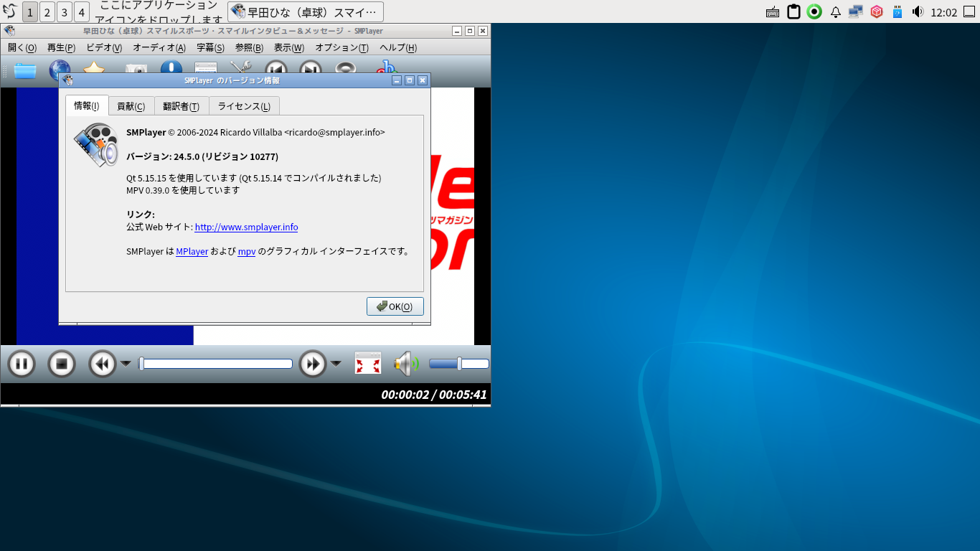Fast forward the video with the forward button
Screen dimensions: 980x551
(313, 364)
